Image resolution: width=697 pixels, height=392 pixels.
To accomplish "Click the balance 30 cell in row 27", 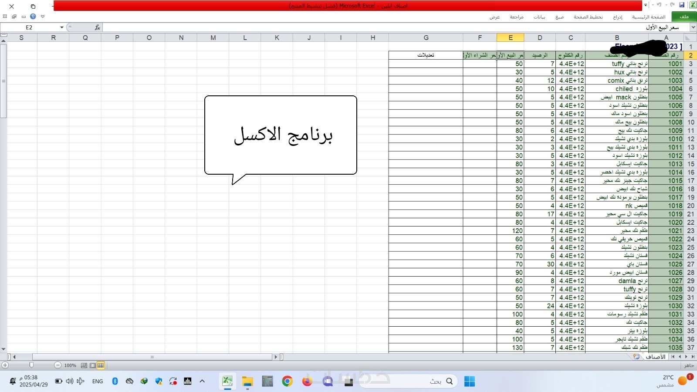I will (540, 264).
